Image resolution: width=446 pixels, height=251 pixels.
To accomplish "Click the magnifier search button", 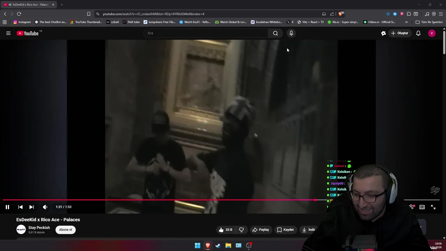I will pos(276,33).
